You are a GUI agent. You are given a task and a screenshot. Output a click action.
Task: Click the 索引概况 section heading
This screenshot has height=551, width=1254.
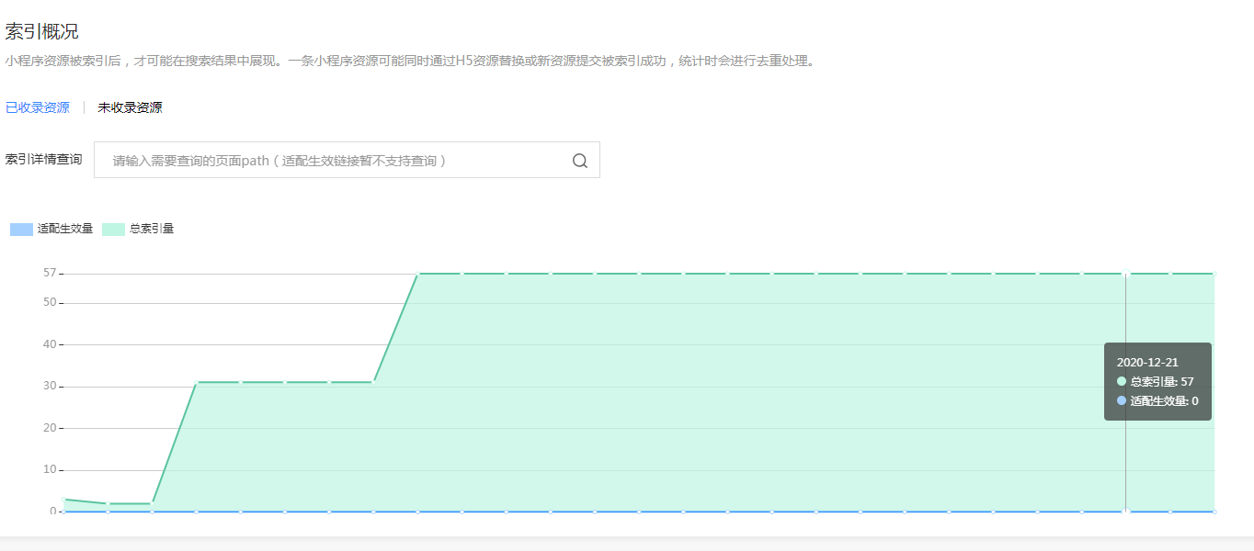(42, 32)
